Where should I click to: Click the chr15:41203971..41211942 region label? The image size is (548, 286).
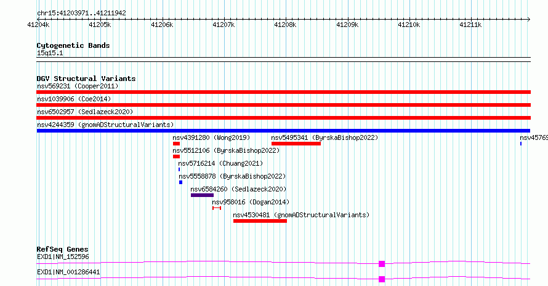(x=81, y=14)
